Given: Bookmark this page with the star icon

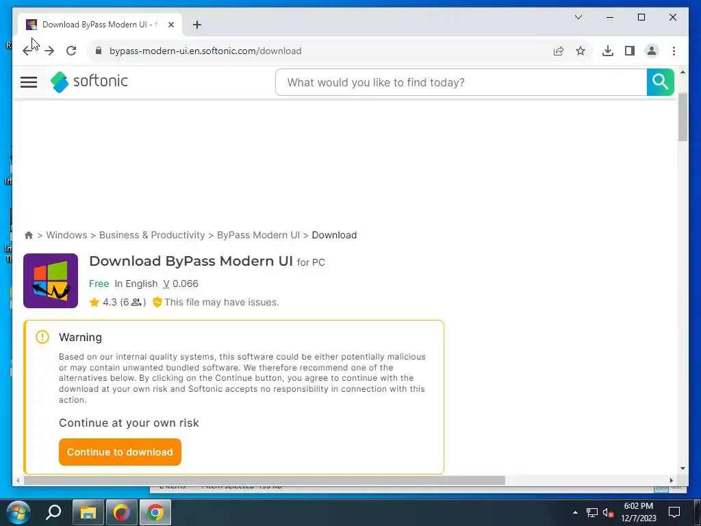Looking at the screenshot, I should click(x=581, y=51).
